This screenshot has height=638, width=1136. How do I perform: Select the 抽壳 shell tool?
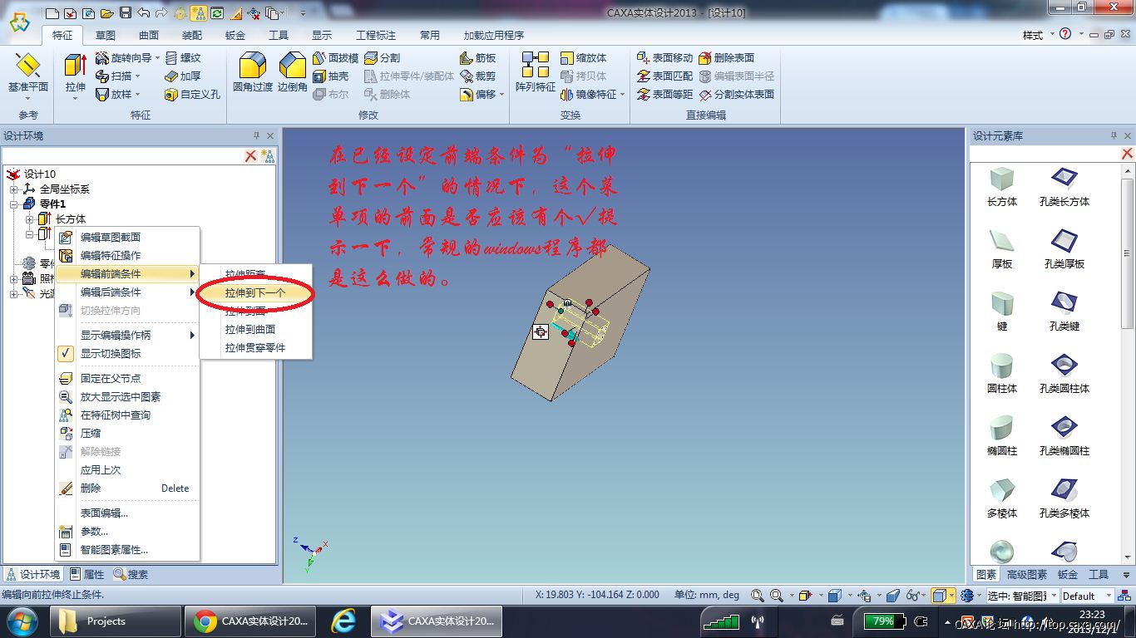tap(331, 76)
